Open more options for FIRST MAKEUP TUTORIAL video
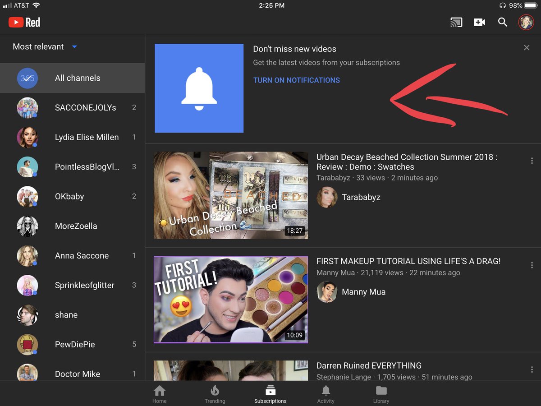 [532, 265]
